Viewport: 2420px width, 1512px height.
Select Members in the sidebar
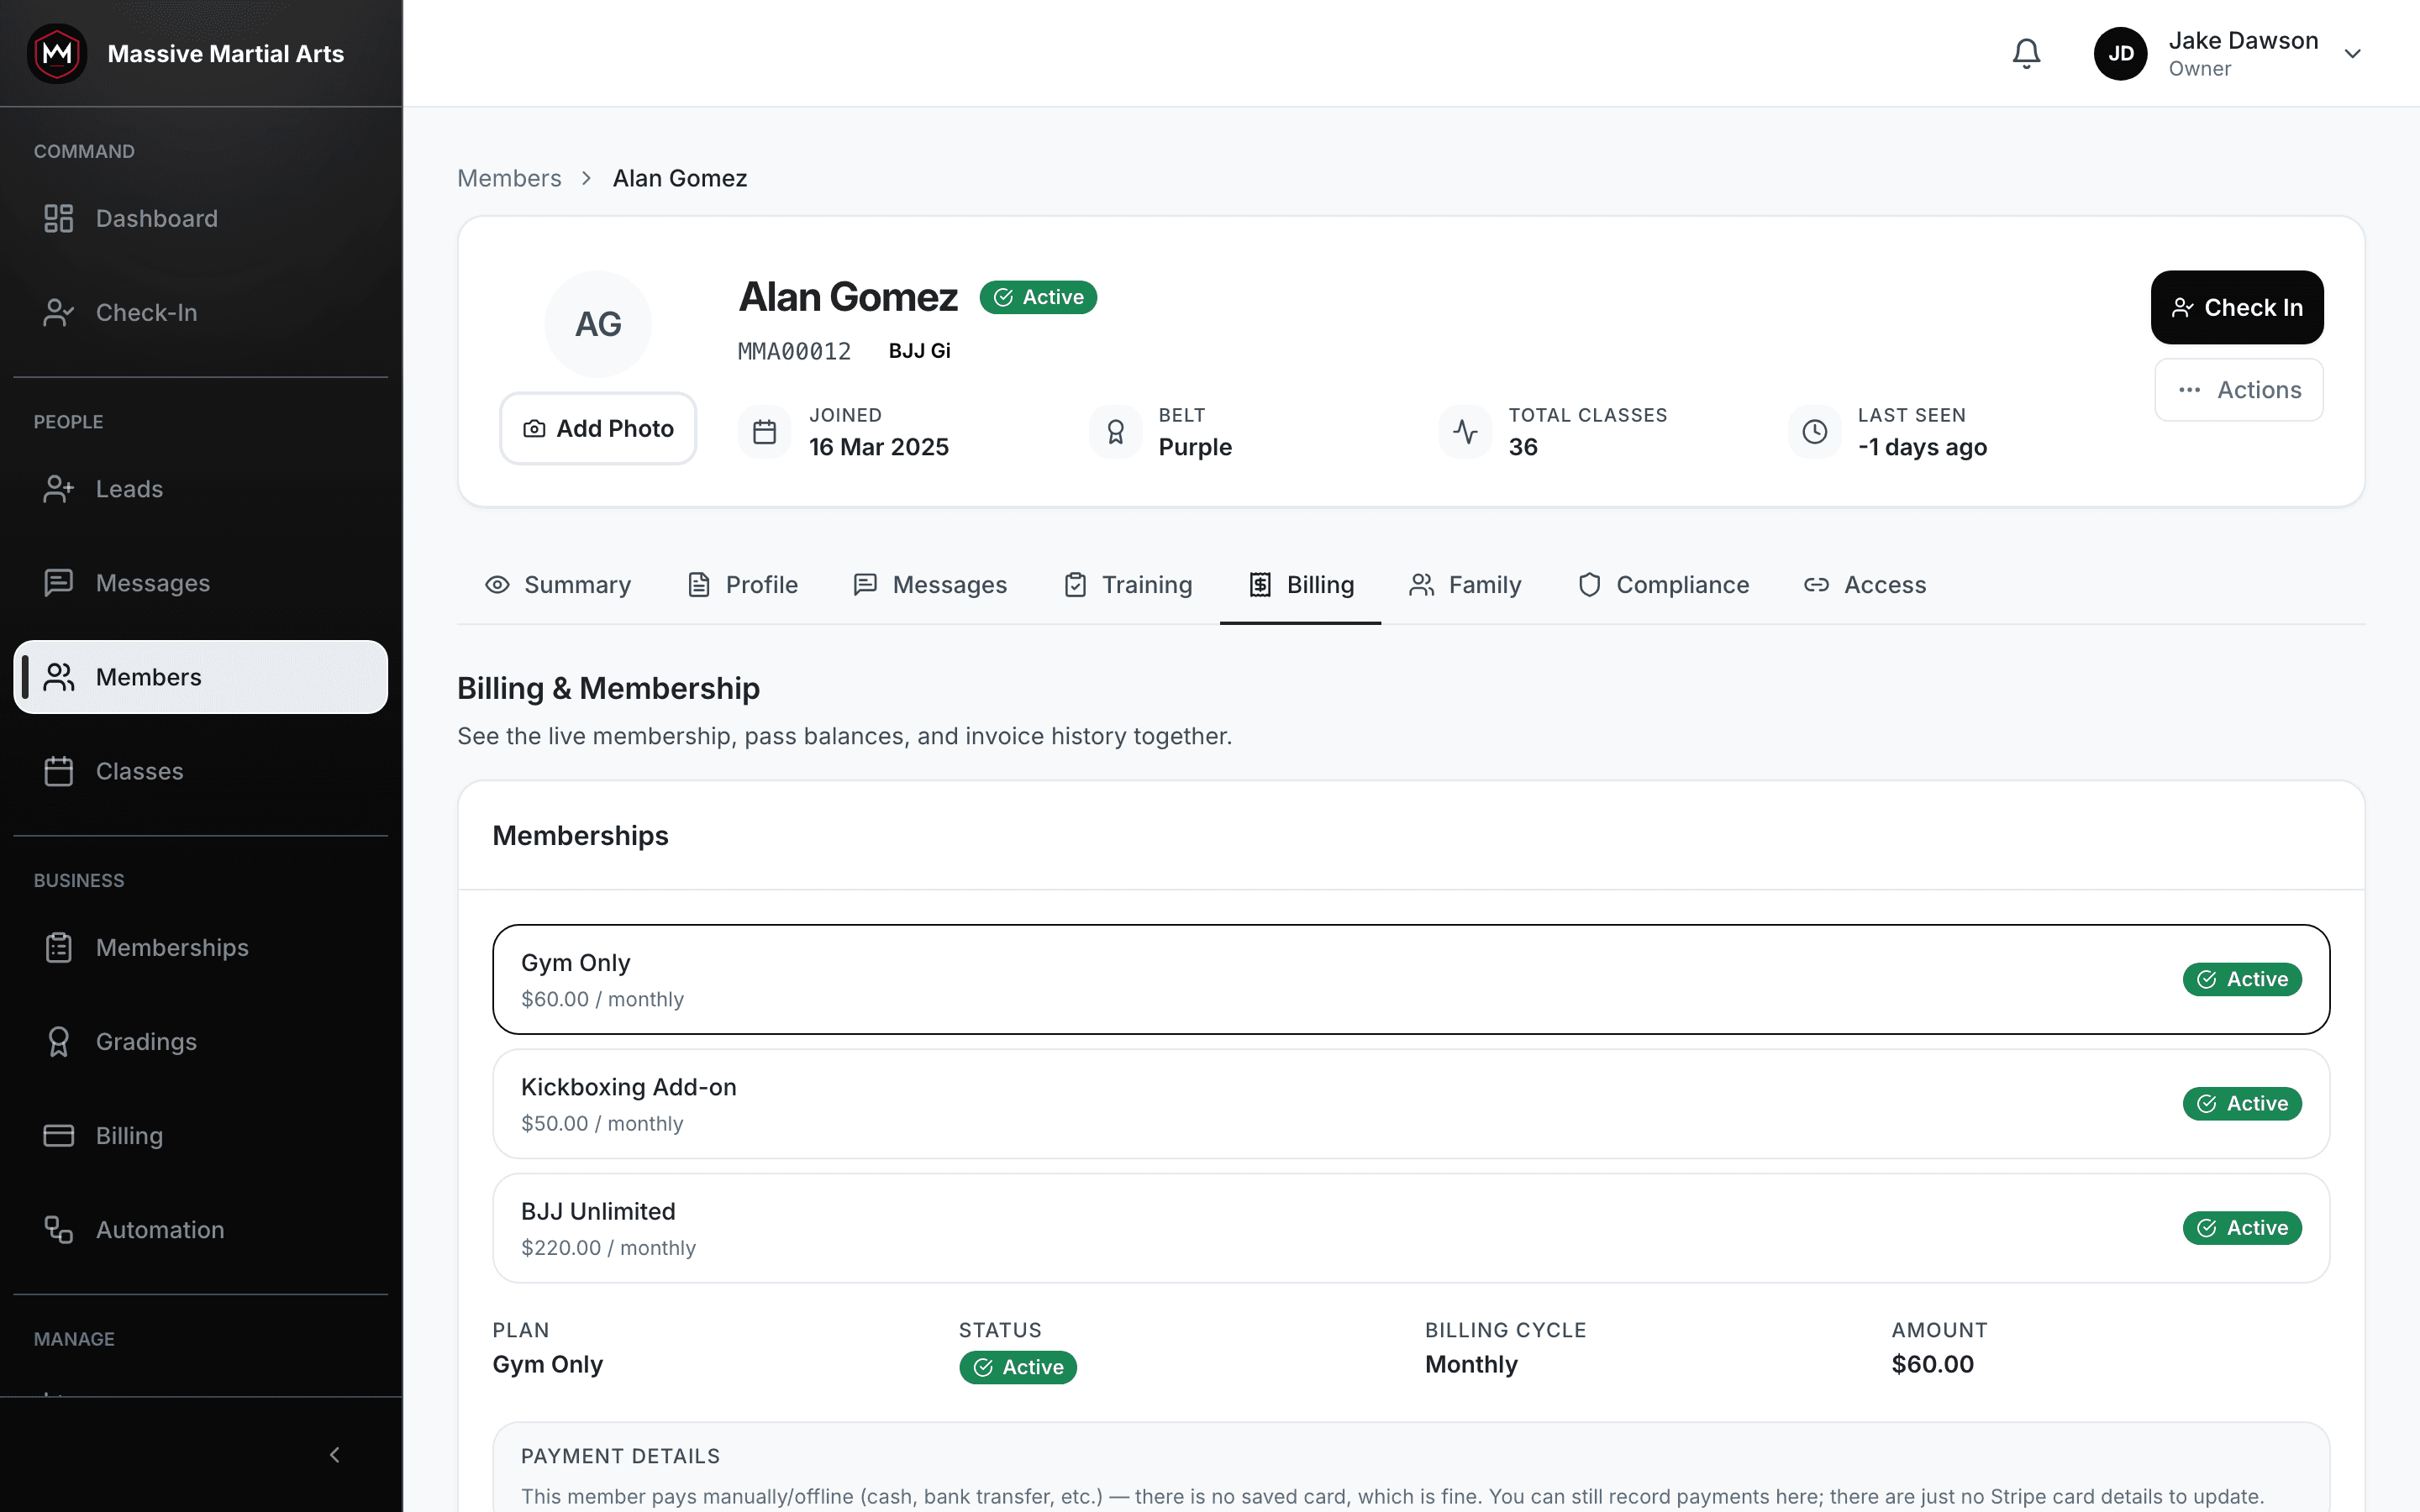[x=200, y=677]
